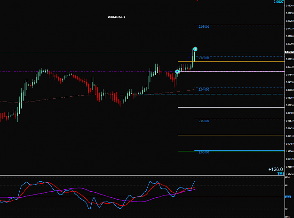Click the 32 level on the indicator scale
The image size is (294, 218).
pos(286,209)
